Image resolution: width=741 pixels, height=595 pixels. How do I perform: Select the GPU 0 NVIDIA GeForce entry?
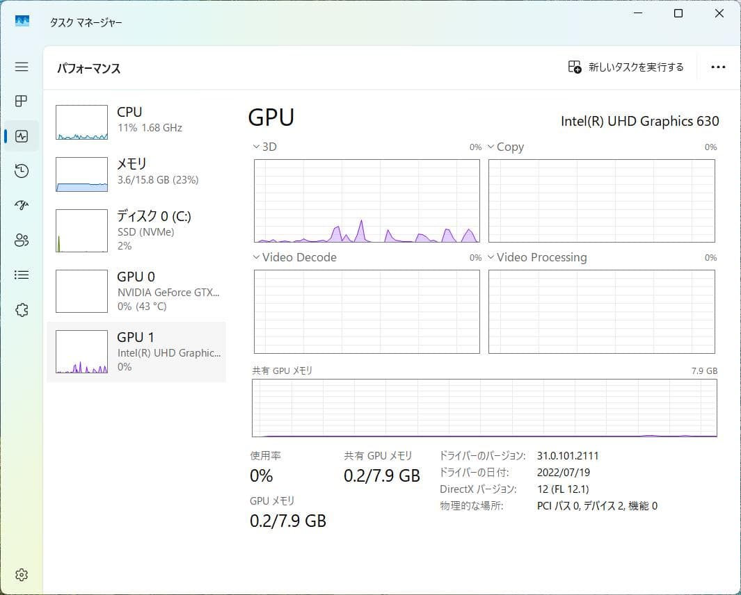(x=136, y=291)
